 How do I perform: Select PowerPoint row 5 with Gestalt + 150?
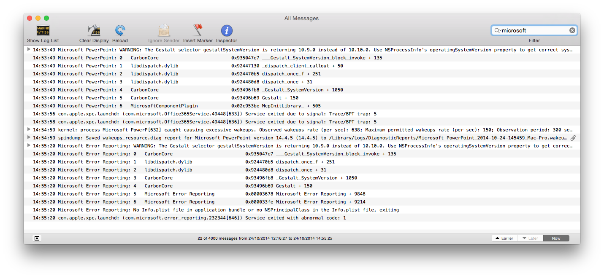pyautogui.click(x=302, y=98)
